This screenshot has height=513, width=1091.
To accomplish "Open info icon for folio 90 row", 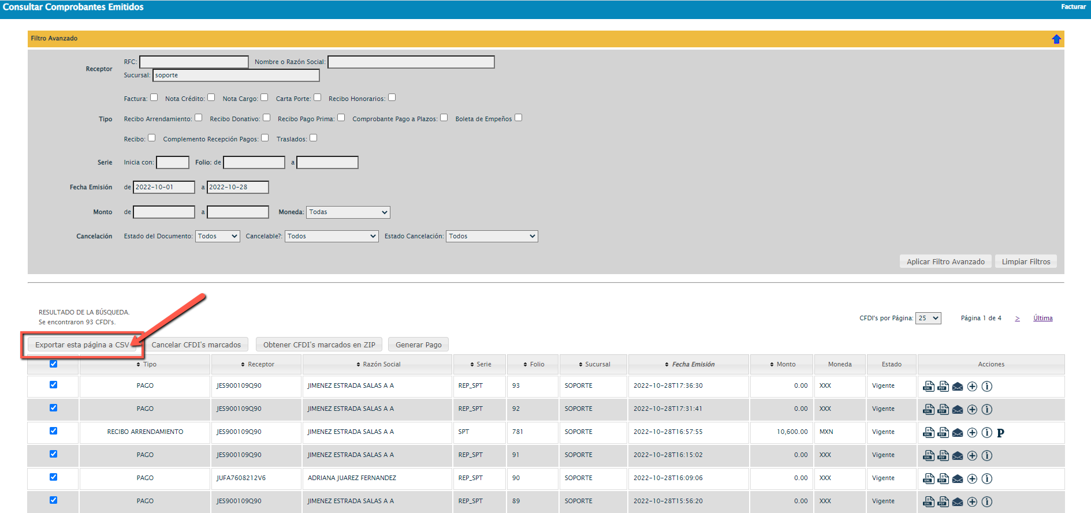I will 987,478.
